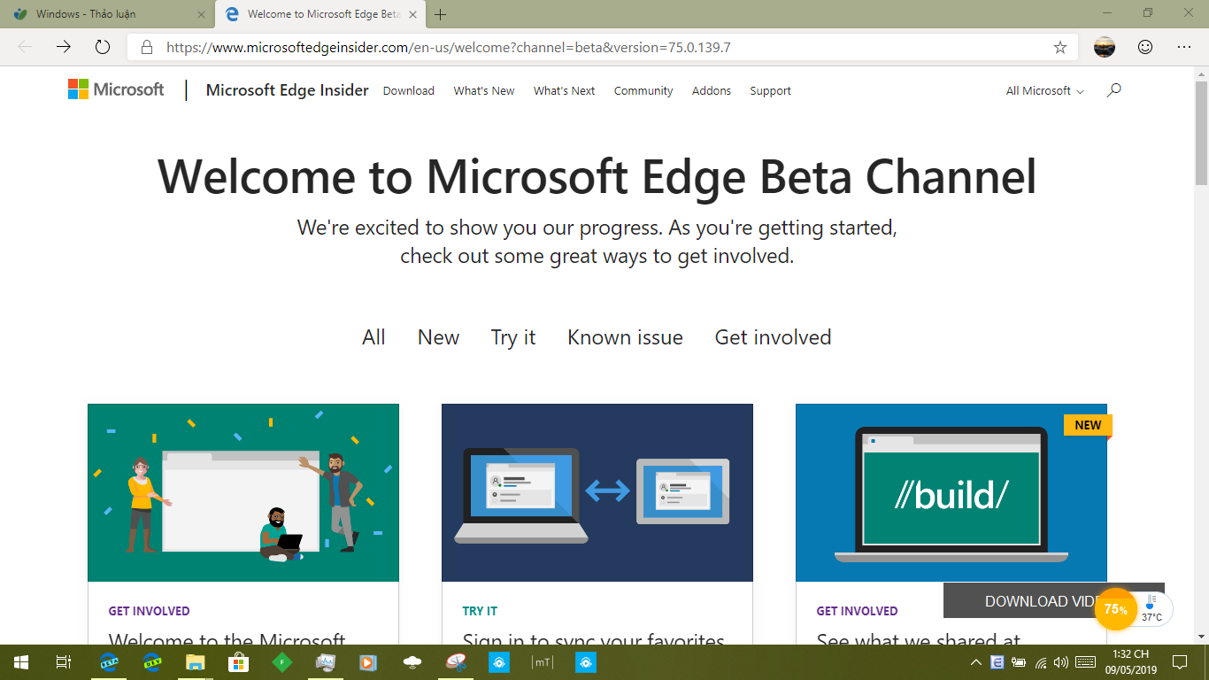Open the browser settings ellipsis menu

point(1184,47)
